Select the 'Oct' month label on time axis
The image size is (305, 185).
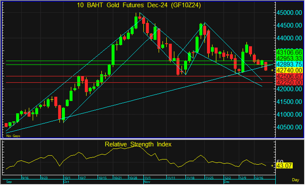pos(67,181)
